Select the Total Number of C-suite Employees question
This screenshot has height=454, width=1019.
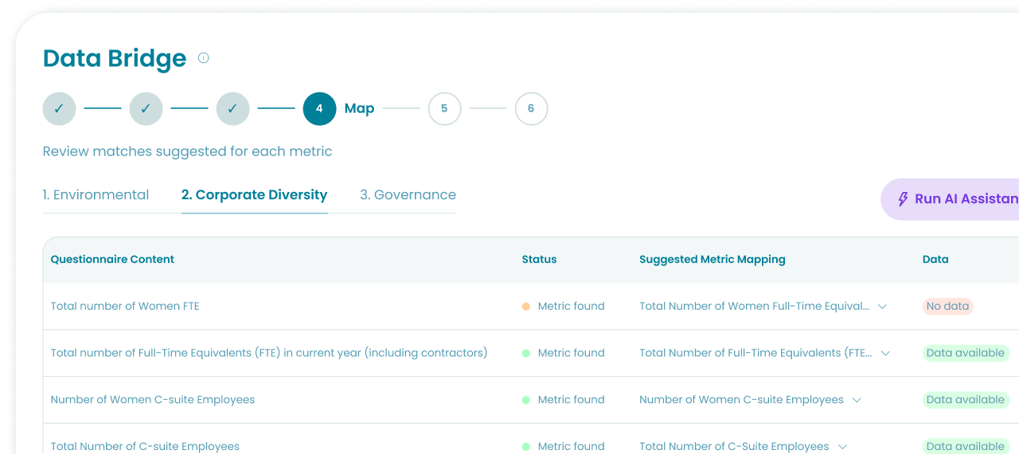pos(145,446)
